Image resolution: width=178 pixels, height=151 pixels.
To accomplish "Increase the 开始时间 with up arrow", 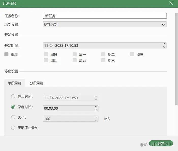I will click(164, 44).
